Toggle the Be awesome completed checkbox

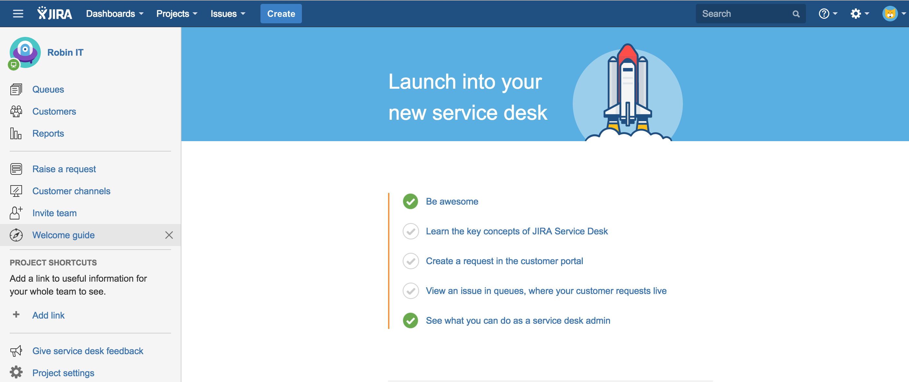(x=410, y=202)
